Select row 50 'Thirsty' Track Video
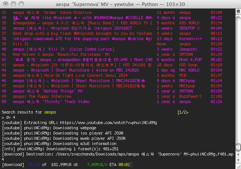Image resolution: width=241 pixels, height=169 pixels. tap(112, 102)
